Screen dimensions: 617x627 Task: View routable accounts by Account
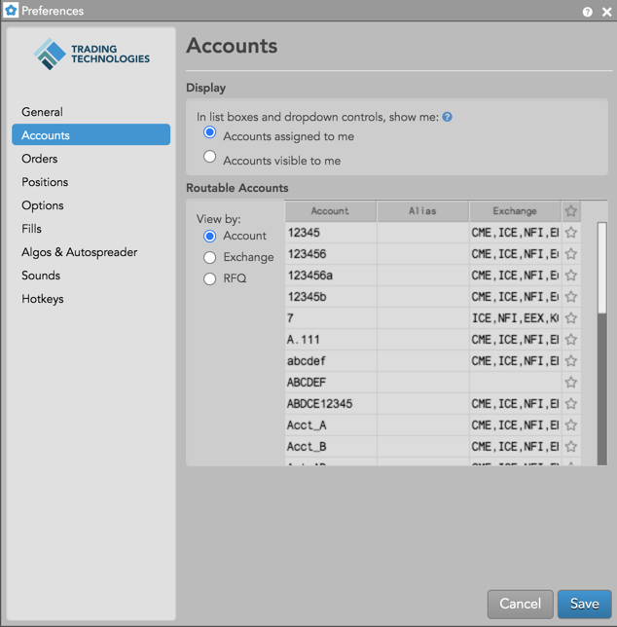click(x=210, y=236)
